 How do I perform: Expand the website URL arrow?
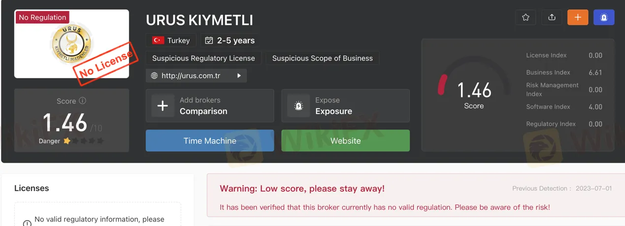239,76
